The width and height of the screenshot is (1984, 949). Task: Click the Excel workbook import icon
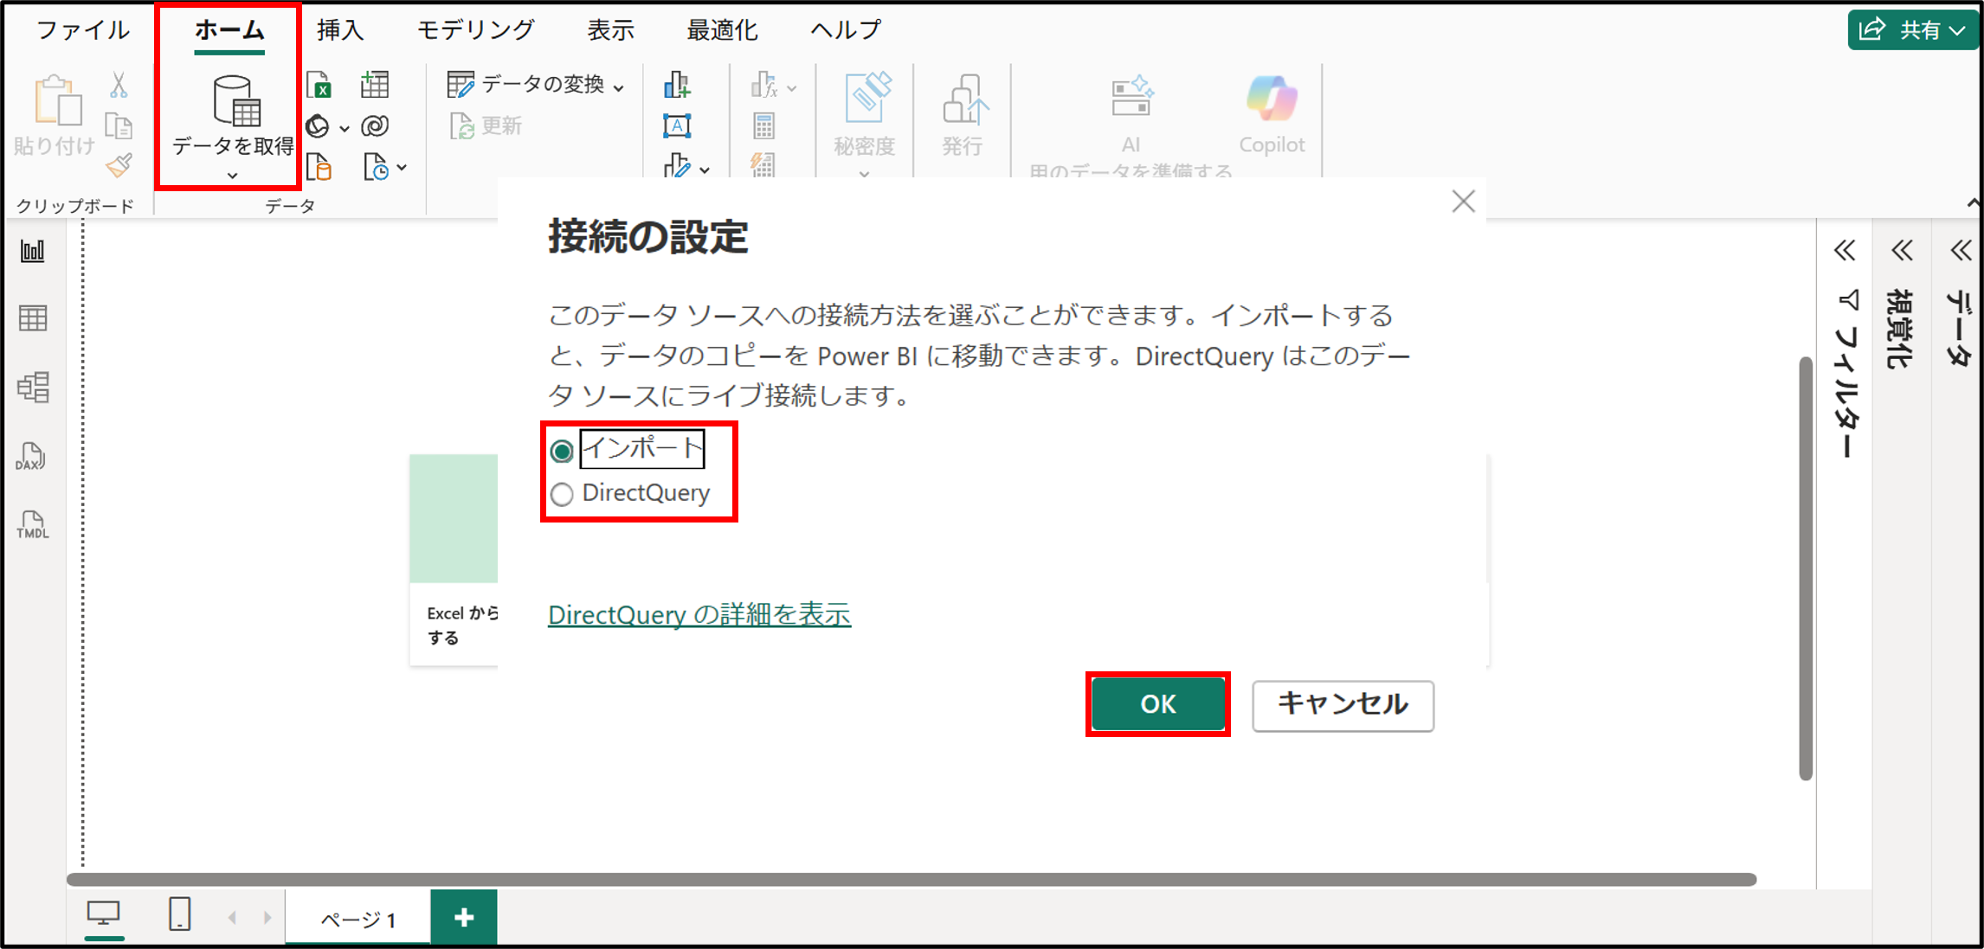click(x=319, y=85)
